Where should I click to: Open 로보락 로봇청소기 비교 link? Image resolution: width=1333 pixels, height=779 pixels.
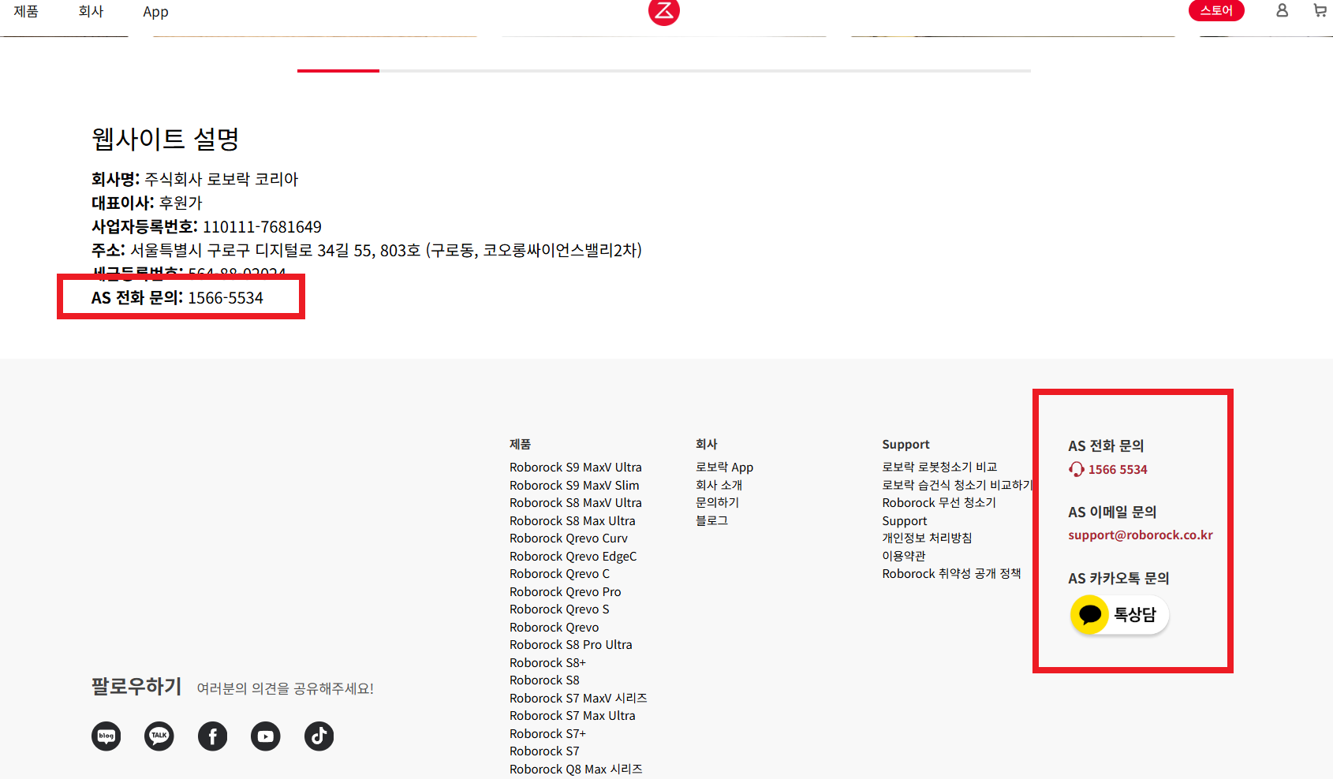939,468
